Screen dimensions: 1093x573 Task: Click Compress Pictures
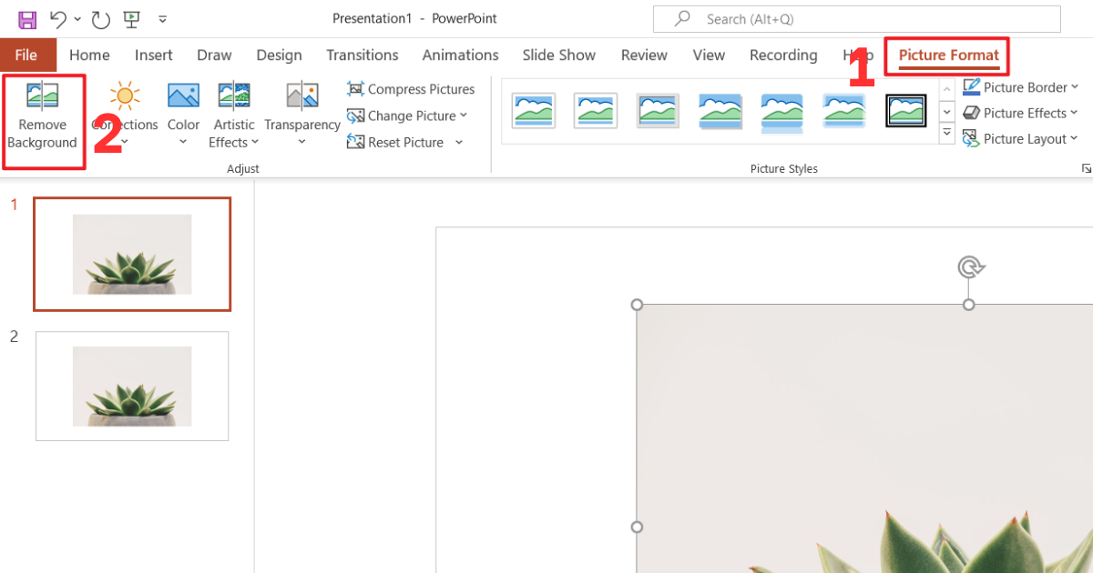[x=411, y=89]
